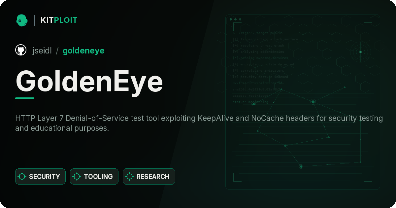This screenshot has height=208, width=396.
Task: Click the GoldenEye title heading
Action: coord(89,82)
